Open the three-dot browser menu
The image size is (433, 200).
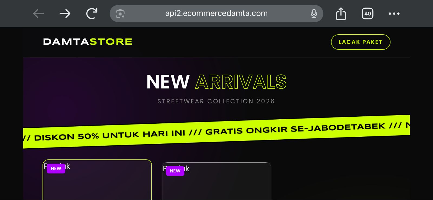point(394,14)
